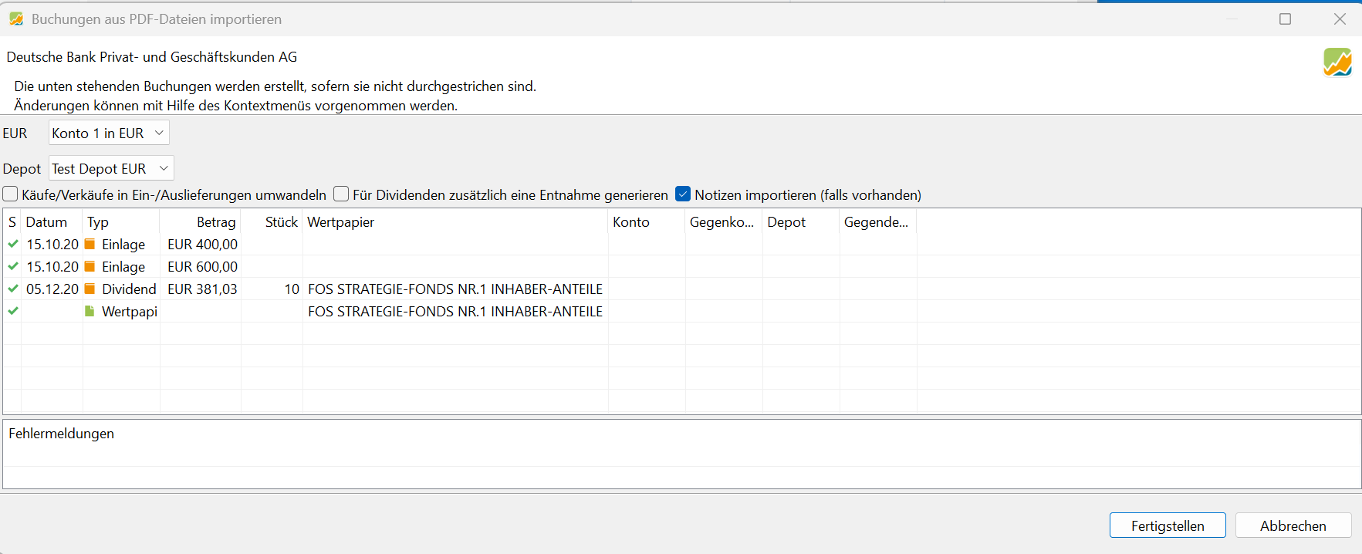Select the EUR 381,03 dividend row
Screen dimensions: 1362x554
click(202, 289)
